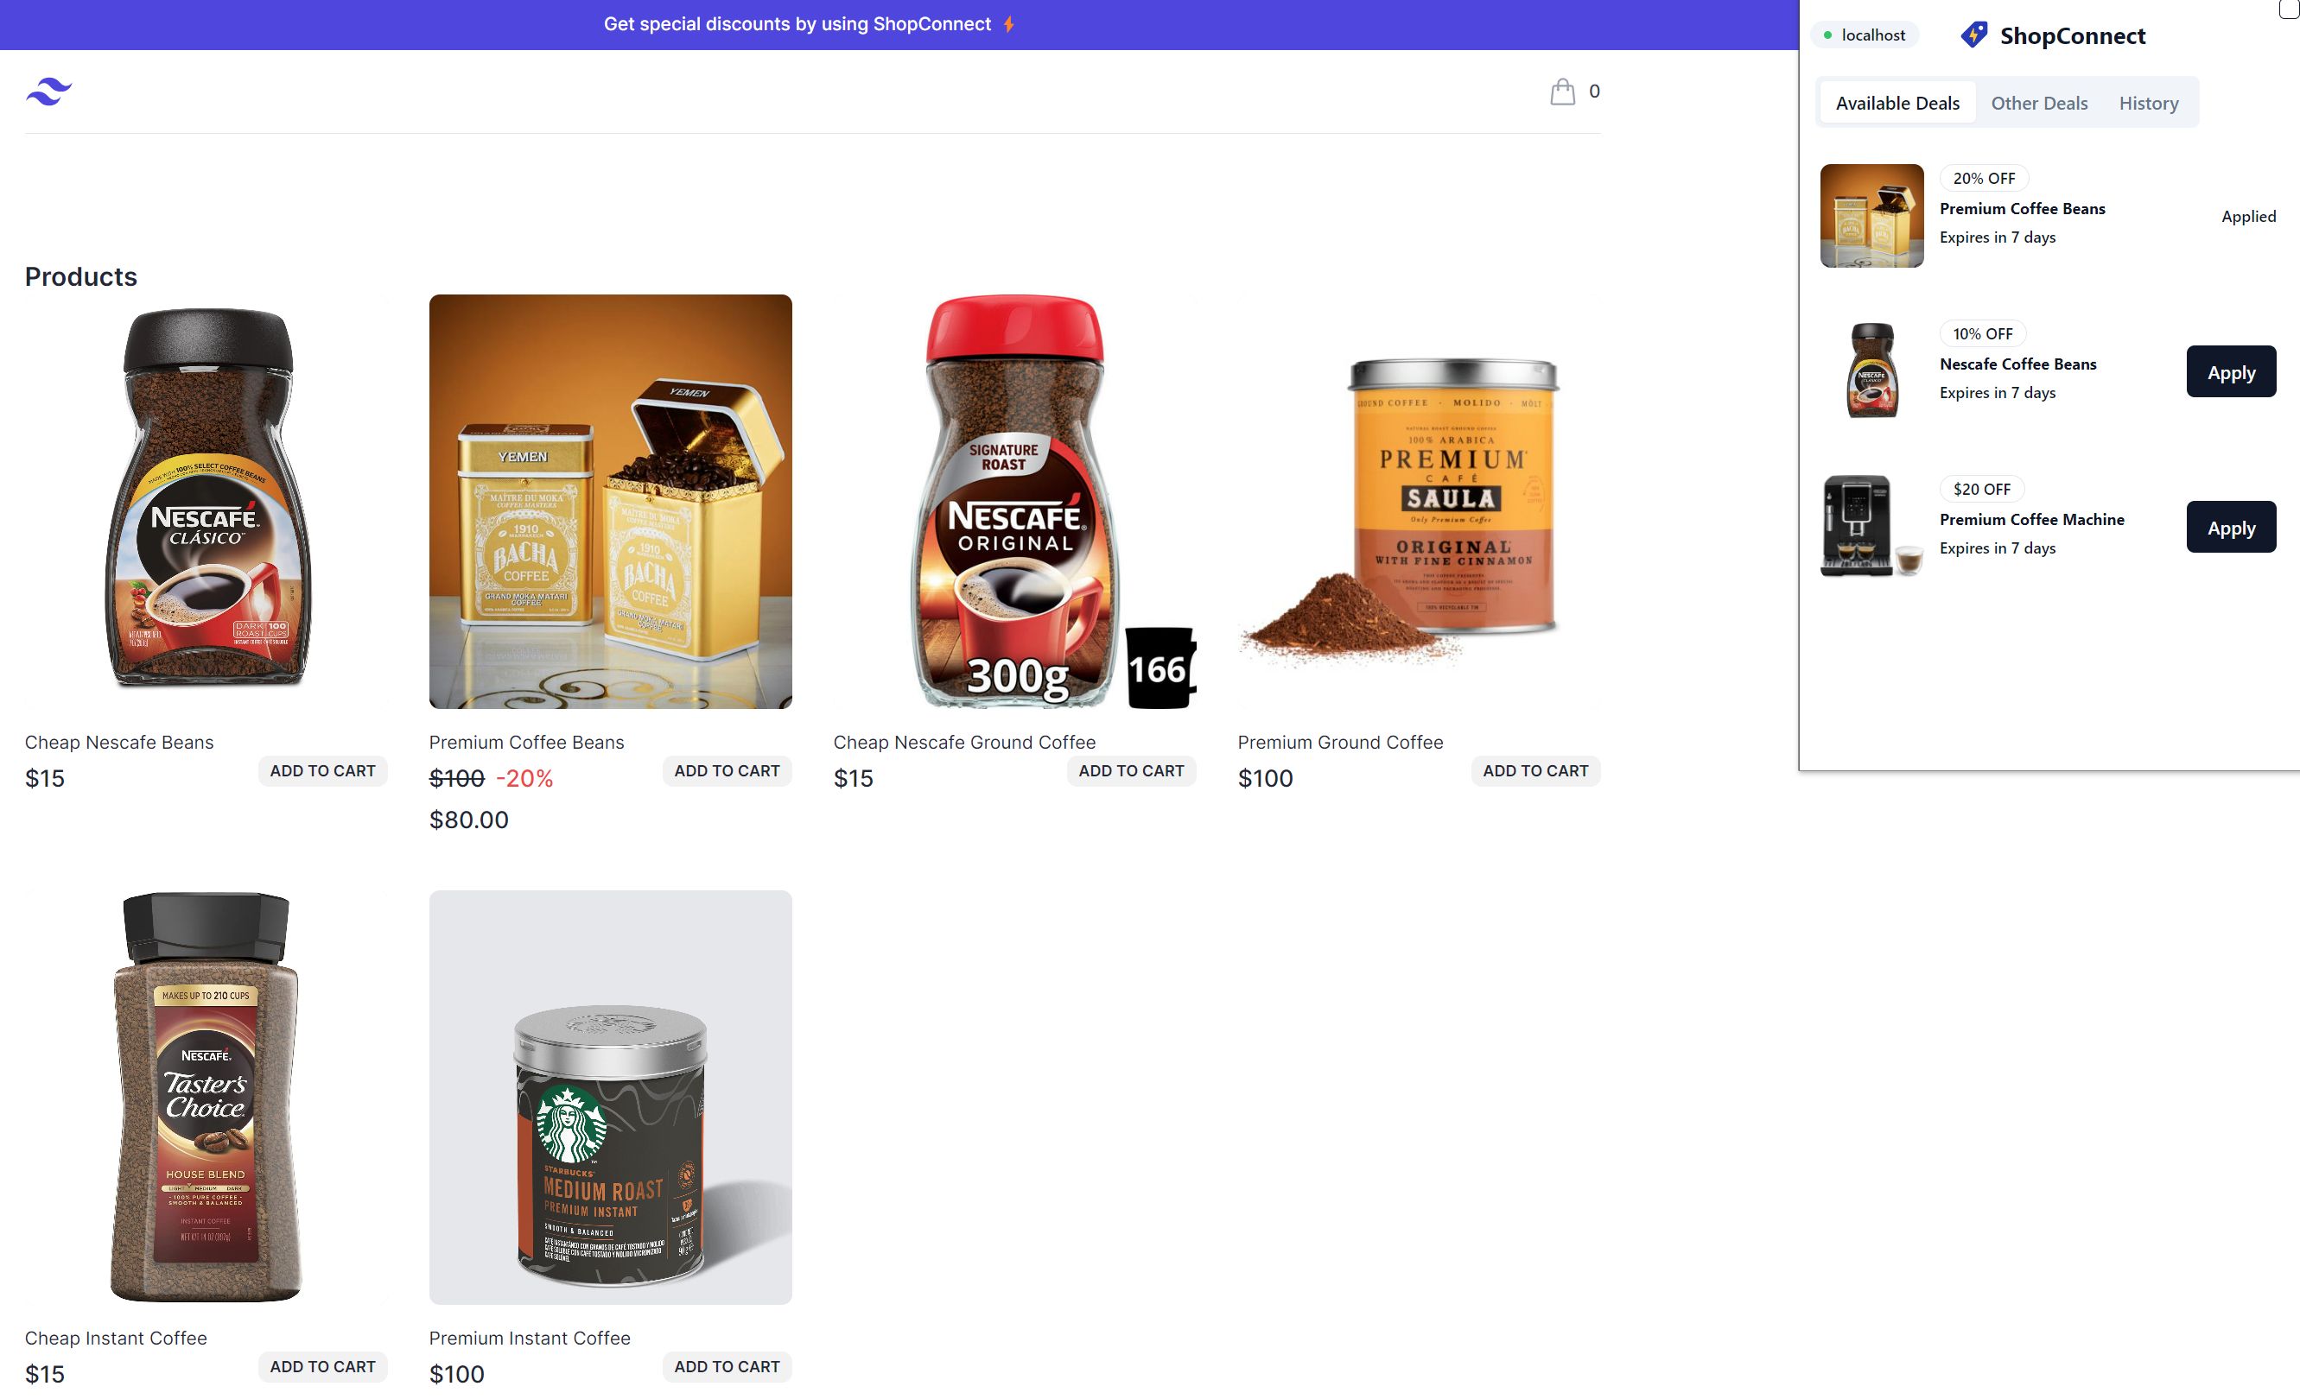Switch to the Available Deals tab
Image resolution: width=2300 pixels, height=1399 pixels.
click(x=1897, y=102)
